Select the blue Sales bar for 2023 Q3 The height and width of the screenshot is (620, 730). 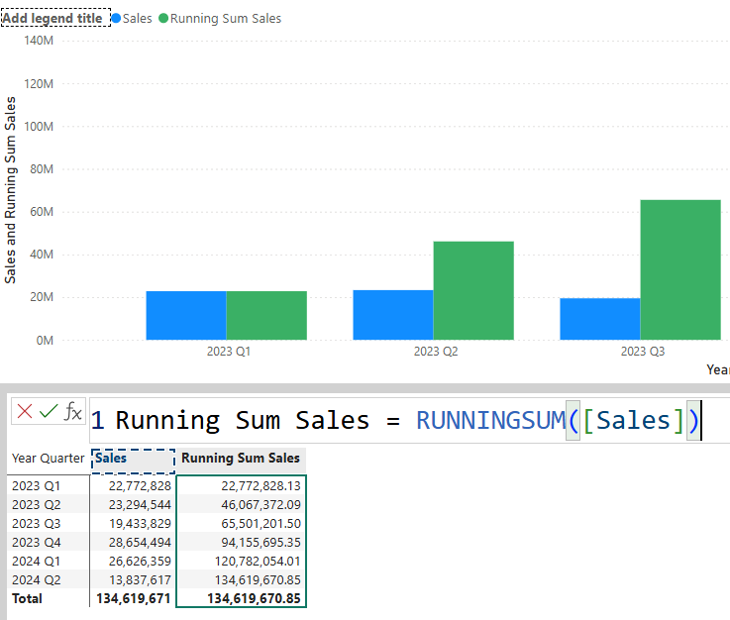click(599, 319)
